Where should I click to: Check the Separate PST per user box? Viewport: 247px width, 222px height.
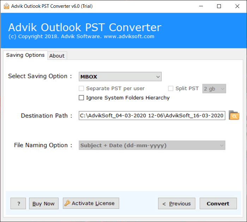coord(81,88)
